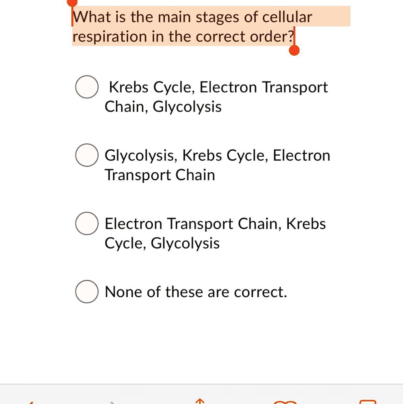The image size is (403, 404).
Task: Click the 'None of these are correct.' label text
Action: point(196,292)
